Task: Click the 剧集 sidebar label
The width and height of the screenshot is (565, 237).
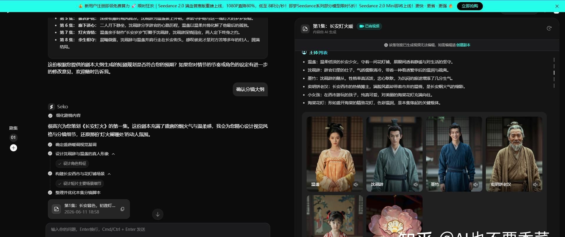Action: click(x=13, y=128)
